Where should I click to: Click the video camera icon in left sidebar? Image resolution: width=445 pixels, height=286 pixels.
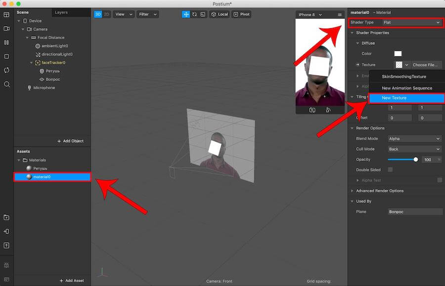pyautogui.click(x=6, y=29)
